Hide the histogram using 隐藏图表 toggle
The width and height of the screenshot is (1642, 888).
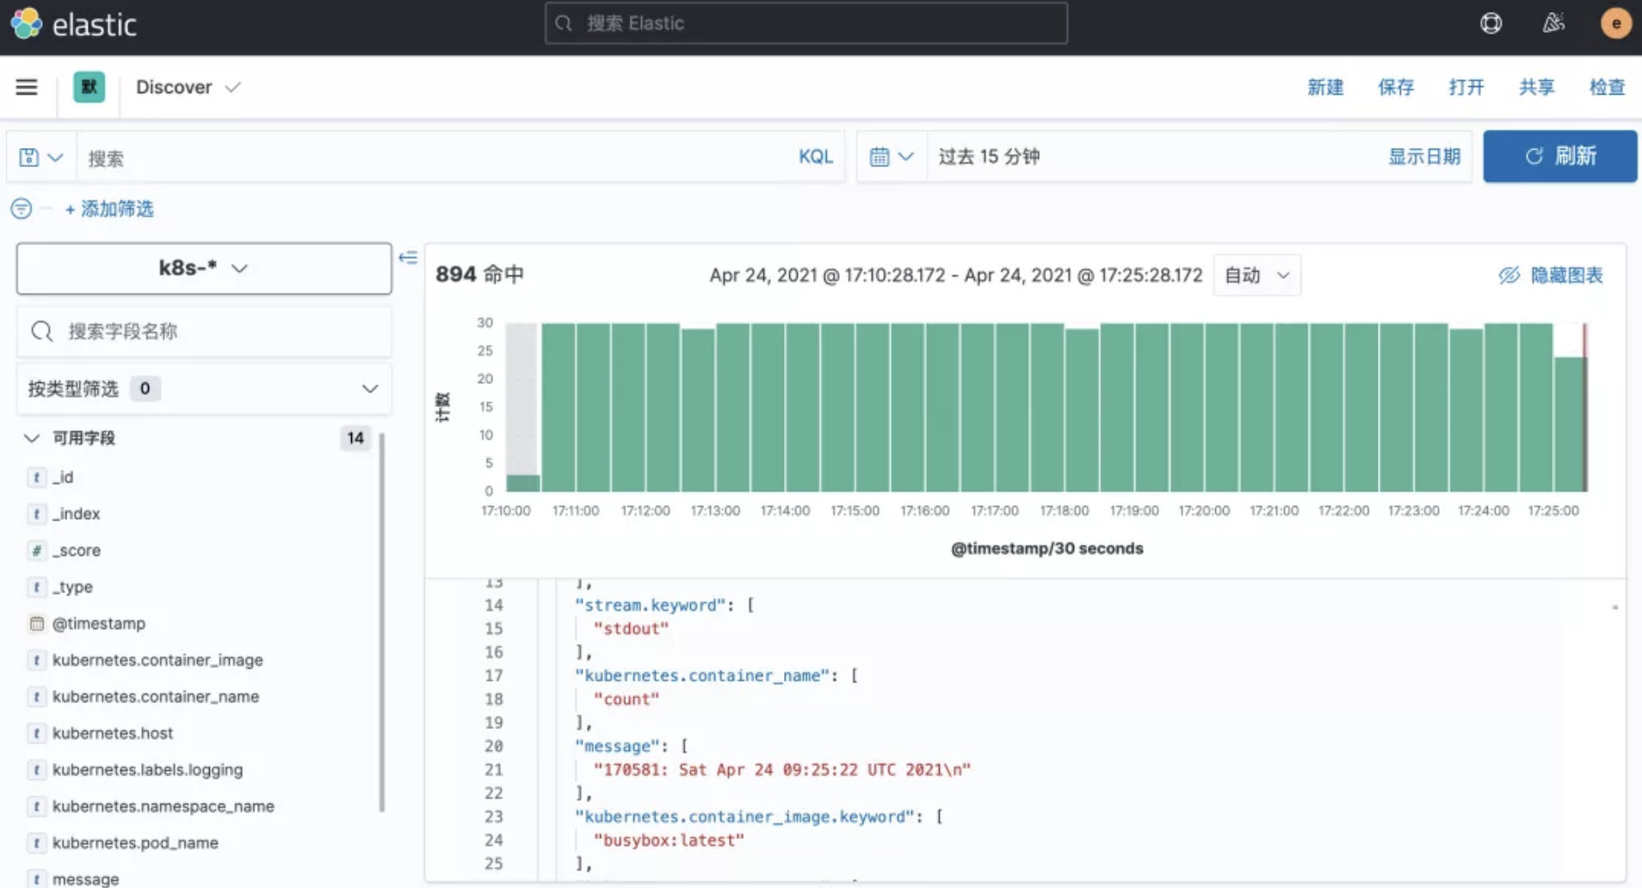(1551, 275)
